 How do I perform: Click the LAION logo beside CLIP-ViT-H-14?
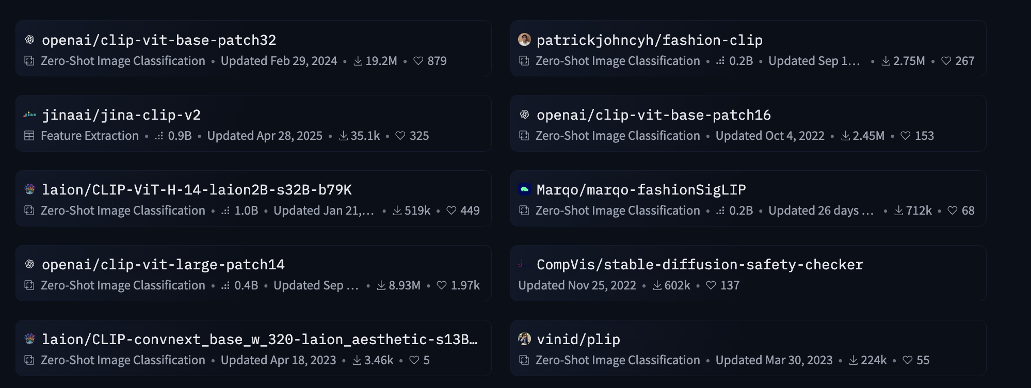[30, 189]
